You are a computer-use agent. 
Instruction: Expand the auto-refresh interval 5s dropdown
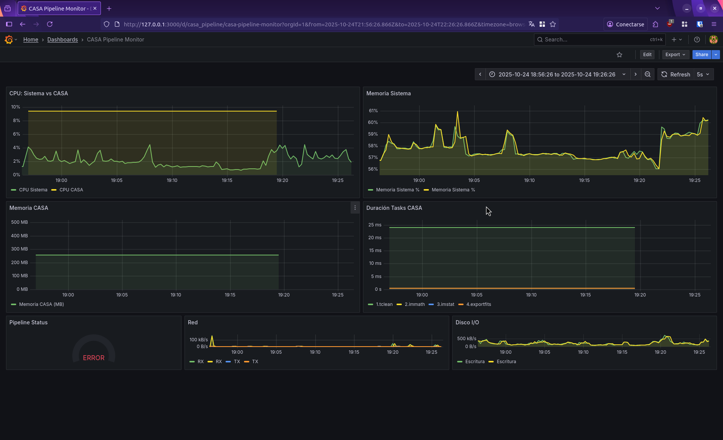(x=702, y=74)
